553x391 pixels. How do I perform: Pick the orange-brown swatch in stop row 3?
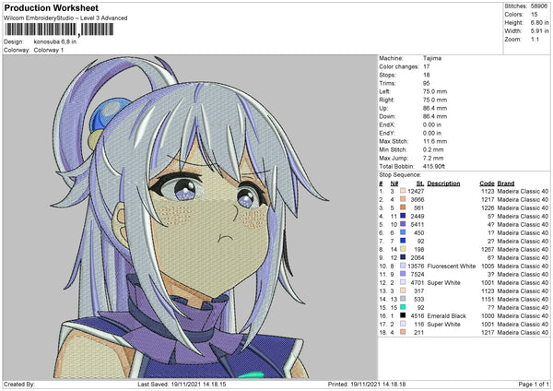(403, 207)
